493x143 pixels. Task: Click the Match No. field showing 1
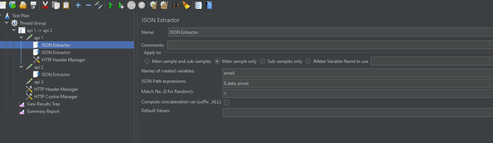(x=358, y=93)
